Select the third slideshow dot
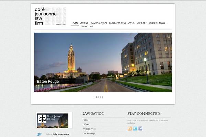 [x=100, y=97]
